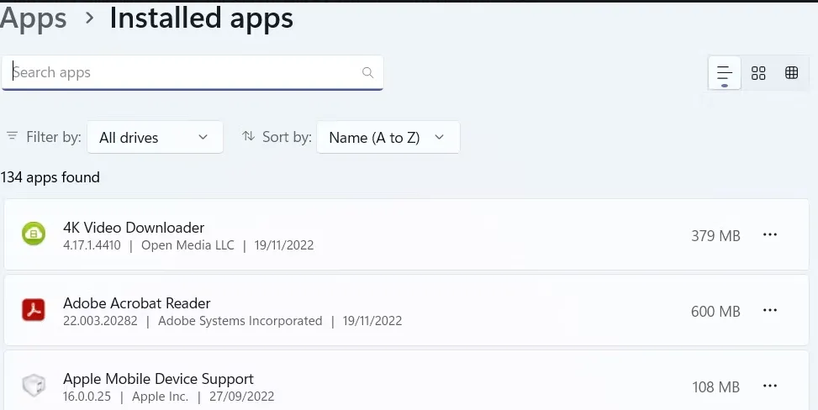818x410 pixels.
Task: Click the breadcrumb chevron separator
Action: [x=90, y=18]
